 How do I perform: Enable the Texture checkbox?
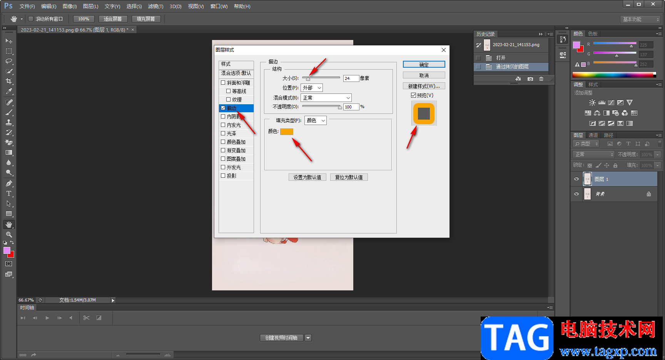point(228,99)
